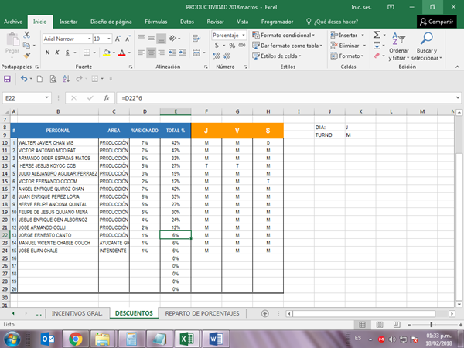Click the add new sheet plus icon
This screenshot has width=464, height=348.
(x=265, y=313)
